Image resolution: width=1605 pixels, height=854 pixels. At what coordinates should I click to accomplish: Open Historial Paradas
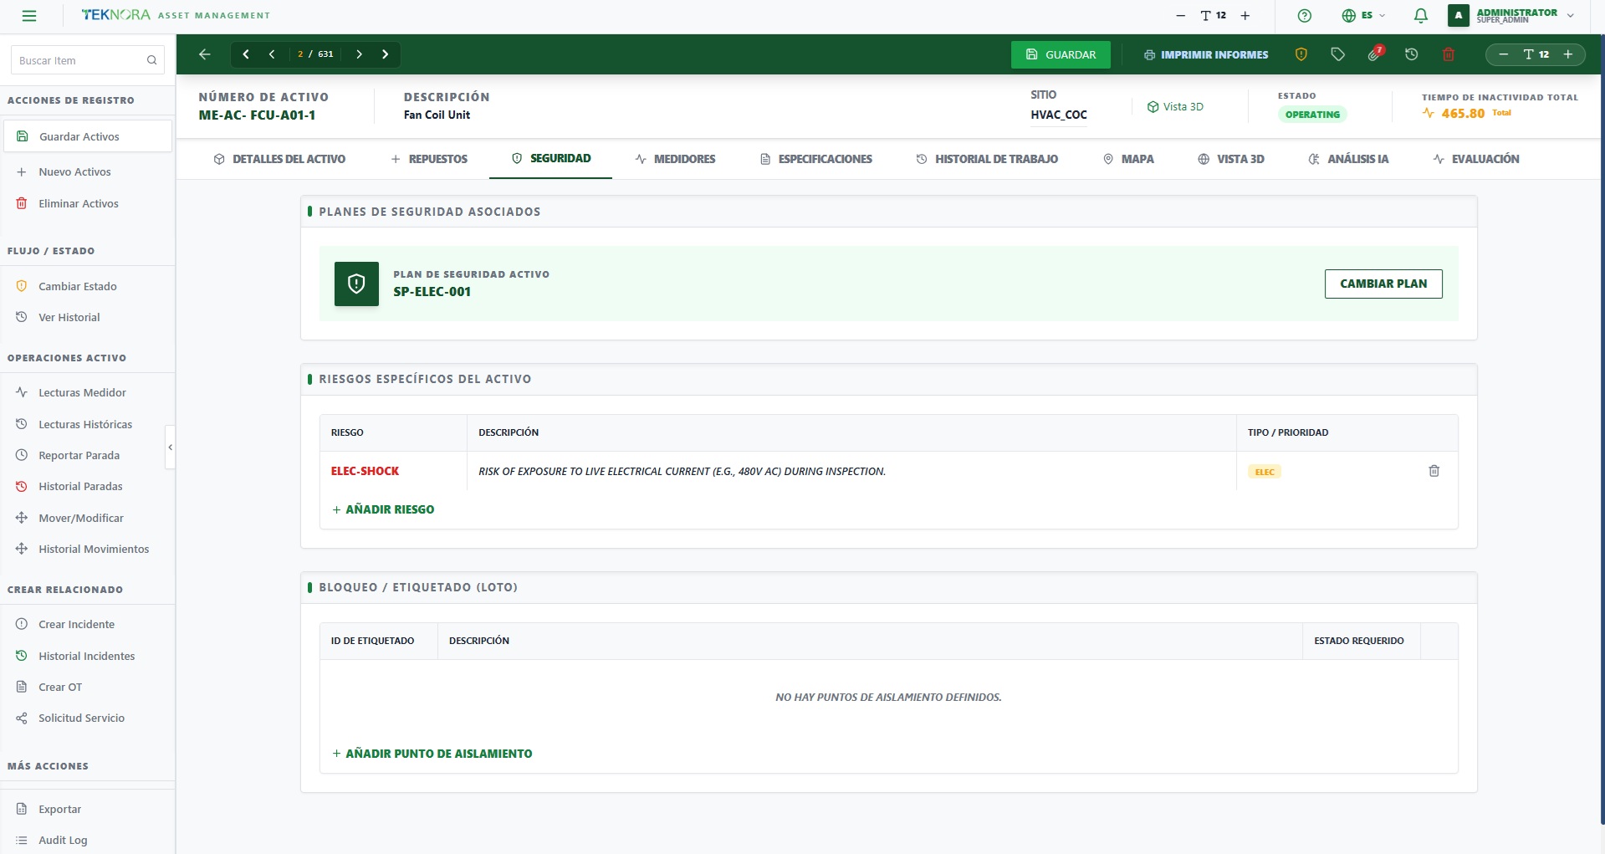(88, 486)
